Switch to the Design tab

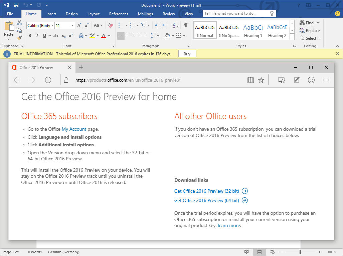[x=72, y=14]
